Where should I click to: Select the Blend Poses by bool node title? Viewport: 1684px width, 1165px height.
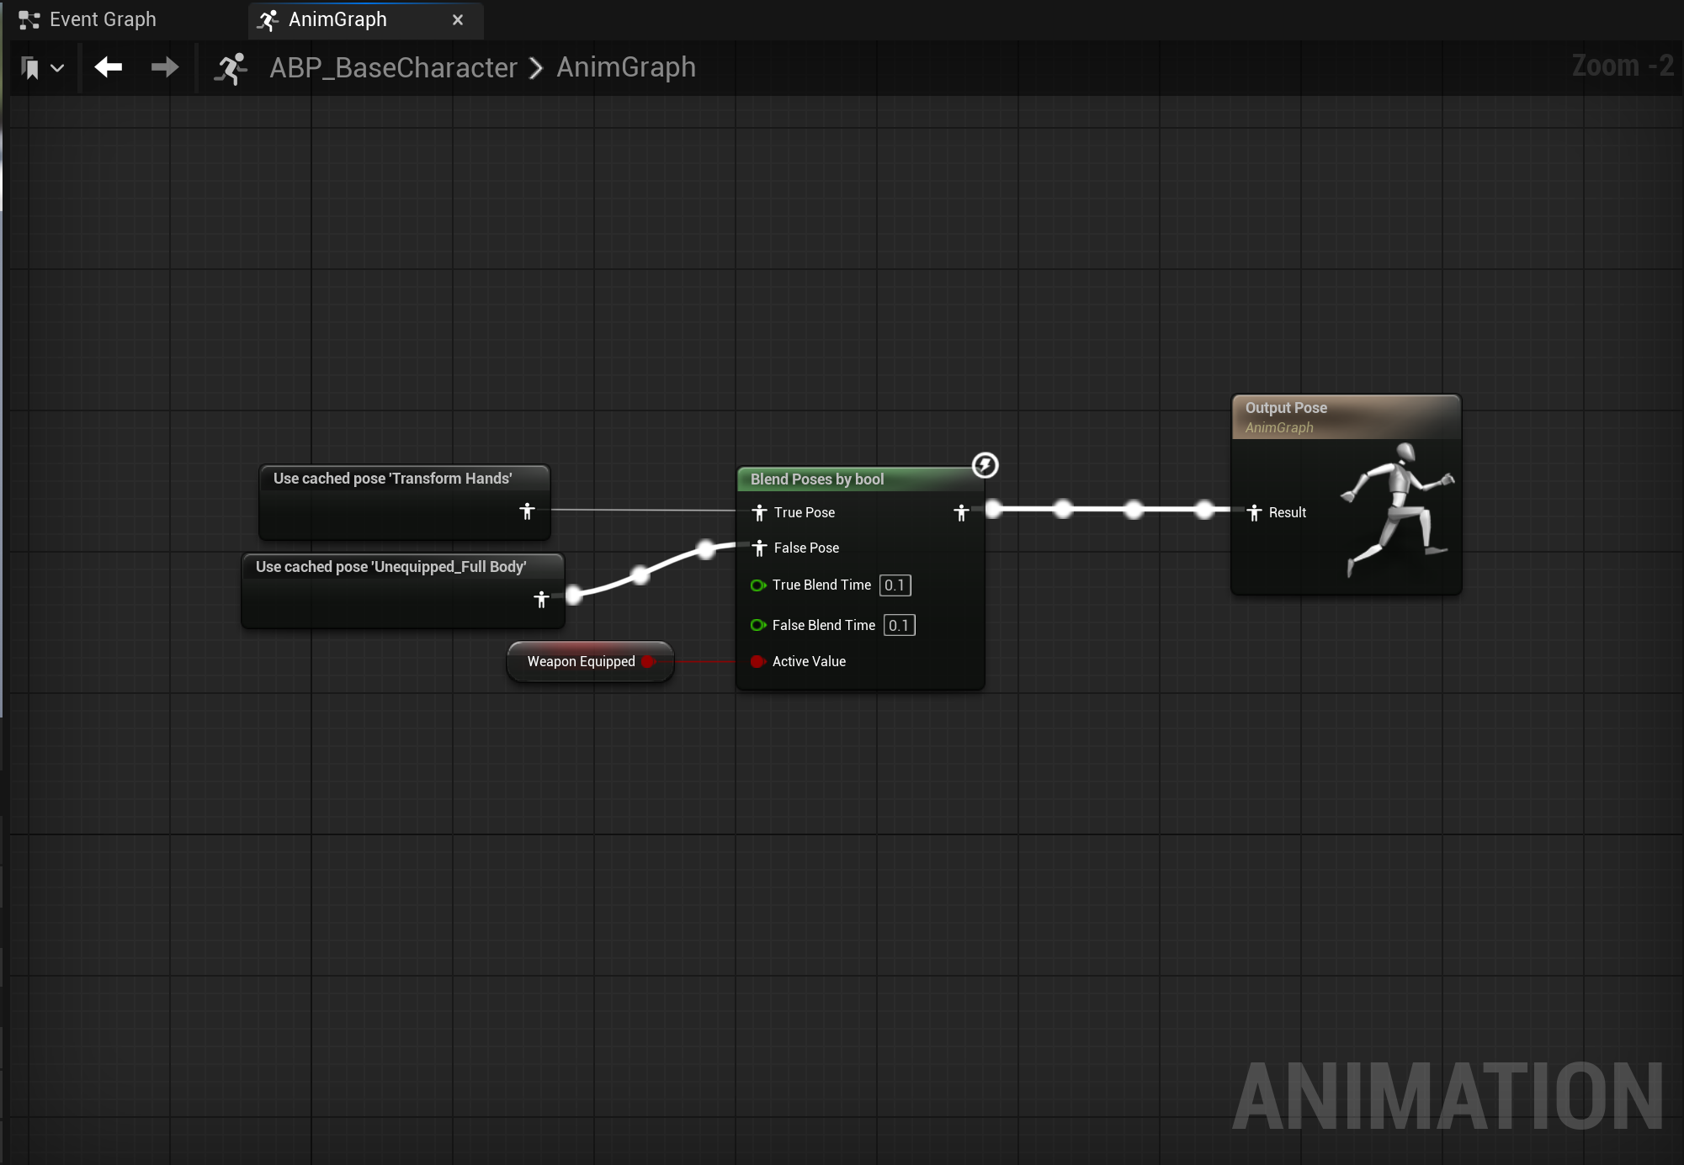click(x=816, y=479)
